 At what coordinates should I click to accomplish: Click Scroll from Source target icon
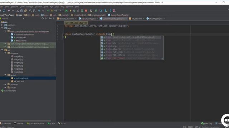point(43,18)
